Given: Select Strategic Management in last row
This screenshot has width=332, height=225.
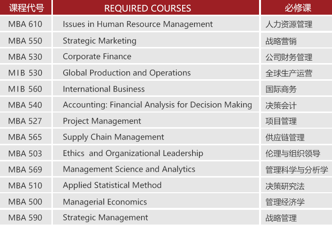Looking at the screenshot, I should tap(105, 218).
